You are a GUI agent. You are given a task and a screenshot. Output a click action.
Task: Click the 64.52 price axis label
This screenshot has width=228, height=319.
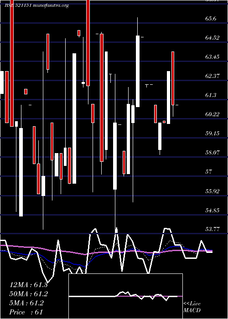[212, 37]
